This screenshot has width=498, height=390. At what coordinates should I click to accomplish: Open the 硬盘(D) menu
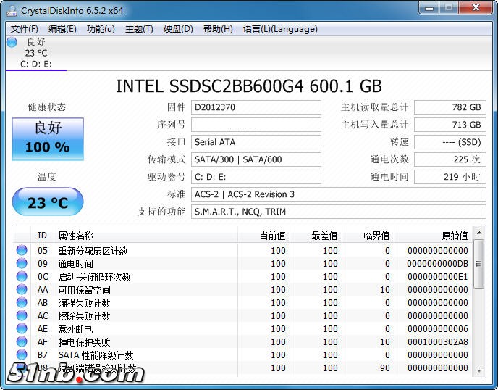coord(178,29)
